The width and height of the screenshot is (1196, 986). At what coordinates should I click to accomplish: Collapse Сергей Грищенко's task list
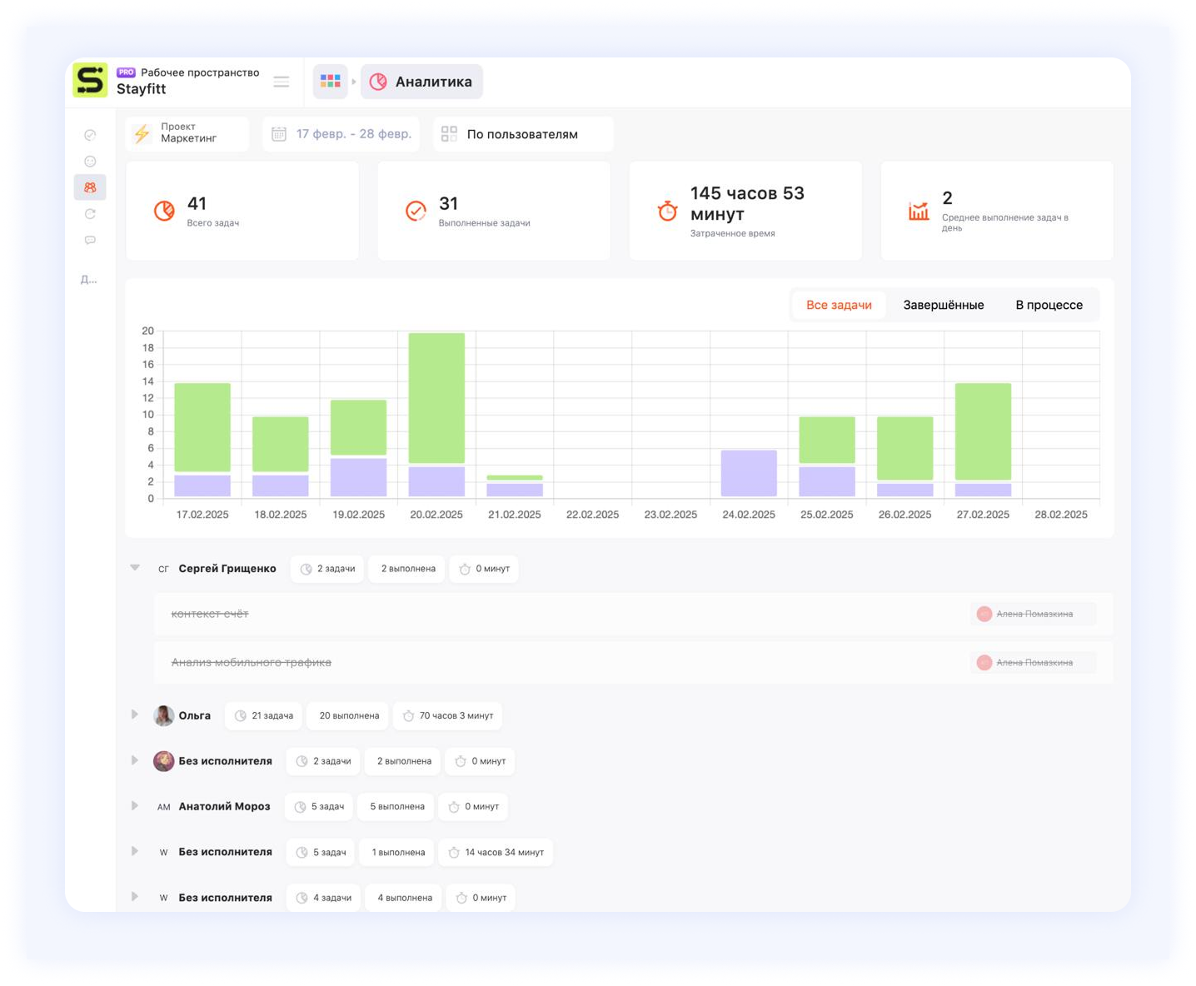click(135, 568)
